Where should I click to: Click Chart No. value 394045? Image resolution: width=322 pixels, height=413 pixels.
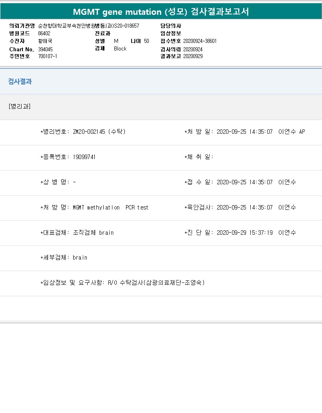45,50
